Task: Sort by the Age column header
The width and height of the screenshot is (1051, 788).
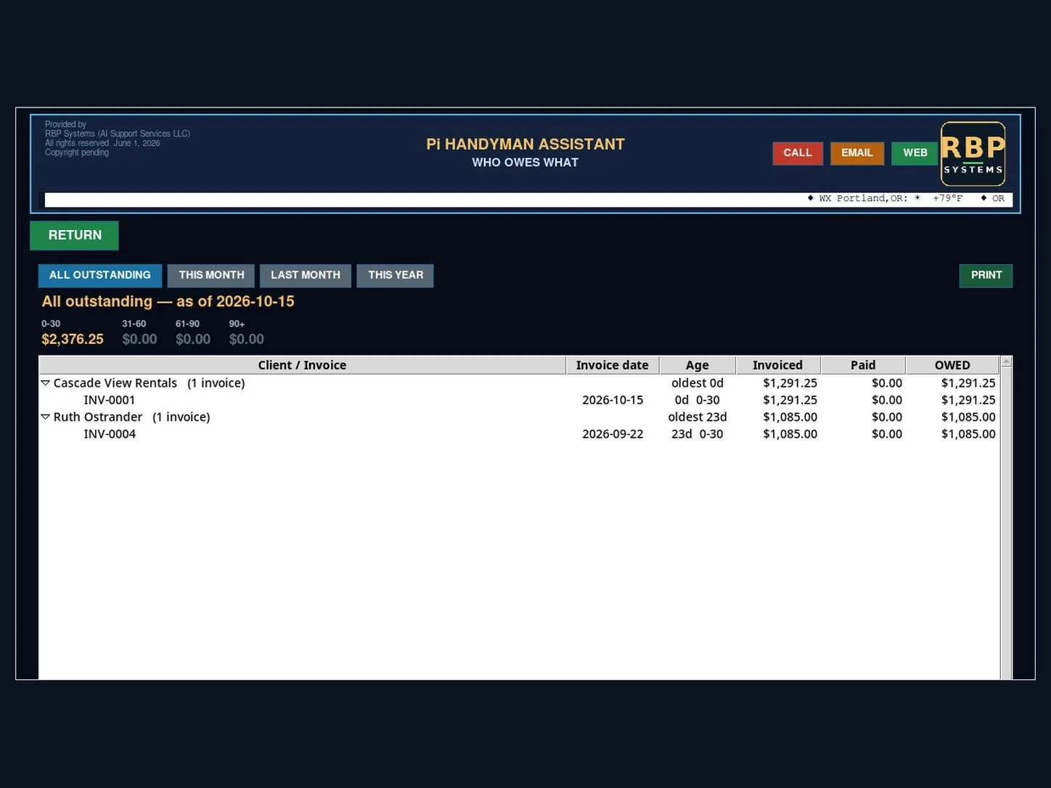Action: (x=698, y=365)
